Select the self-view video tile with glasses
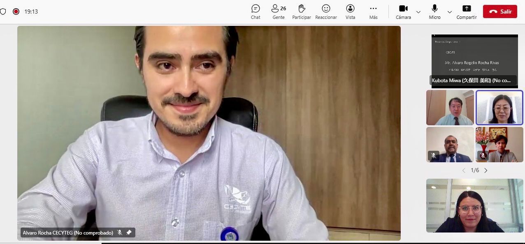 (x=474, y=205)
